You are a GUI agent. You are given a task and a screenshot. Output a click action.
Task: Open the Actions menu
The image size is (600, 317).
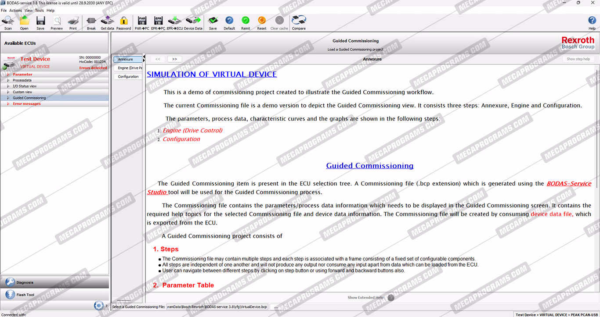(15, 11)
